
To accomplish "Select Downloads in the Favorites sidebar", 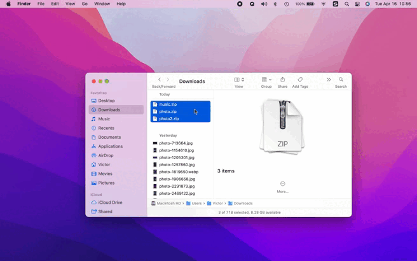I will [x=116, y=109].
